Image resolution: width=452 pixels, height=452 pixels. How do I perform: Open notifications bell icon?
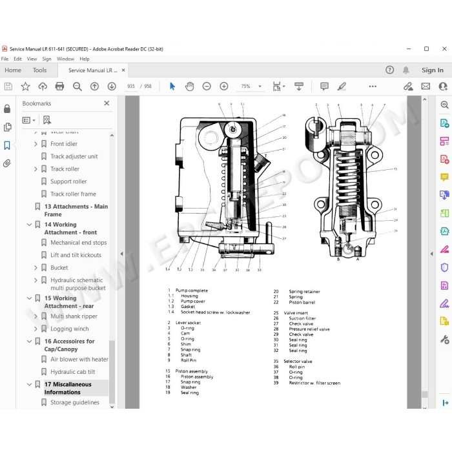(x=406, y=70)
